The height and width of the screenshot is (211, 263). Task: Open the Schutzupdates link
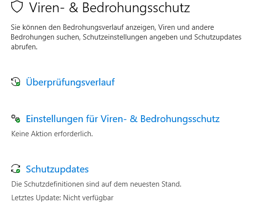(x=57, y=169)
